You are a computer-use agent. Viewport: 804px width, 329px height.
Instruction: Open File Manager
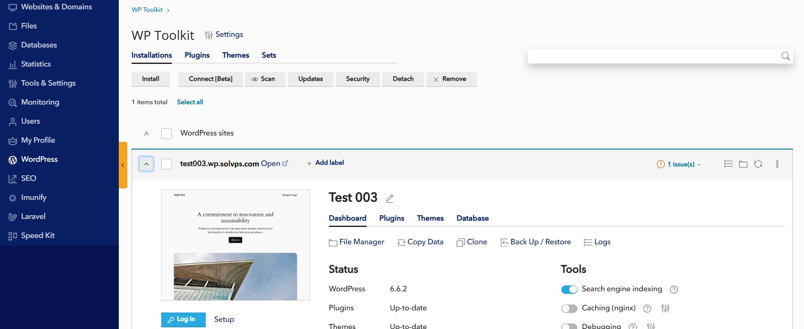[356, 242]
